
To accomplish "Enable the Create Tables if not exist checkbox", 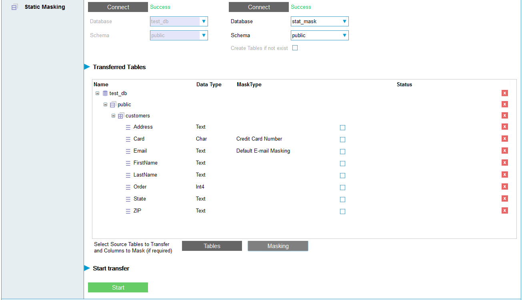I will click(x=295, y=48).
